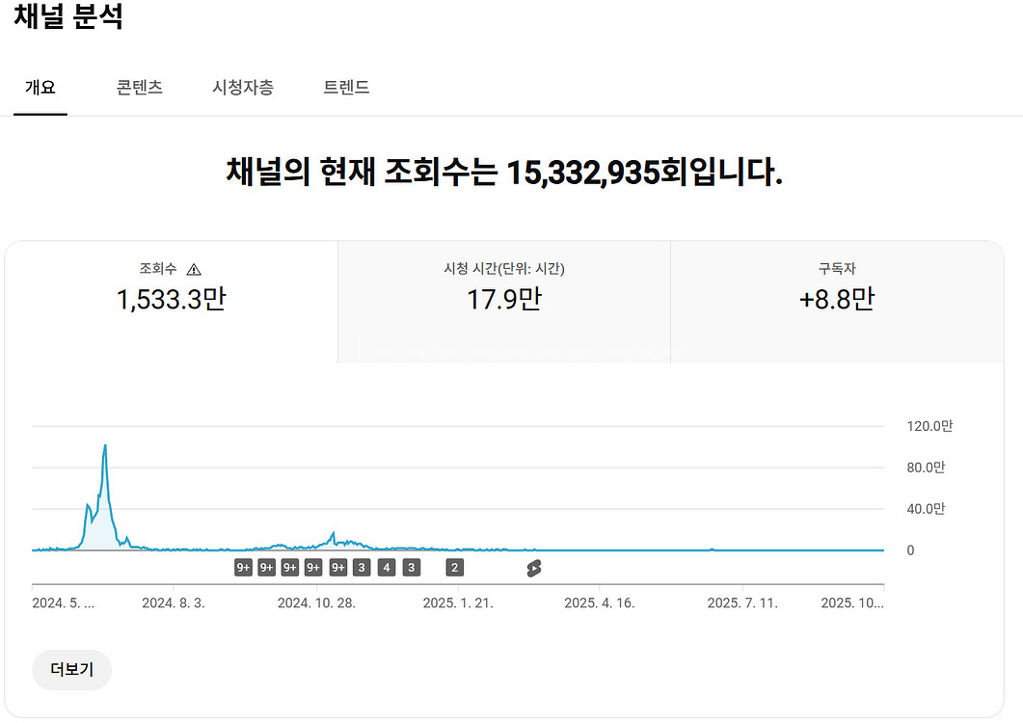Click the 2024. 10. 28. date label
Image resolution: width=1023 pixels, height=723 pixels.
(316, 603)
